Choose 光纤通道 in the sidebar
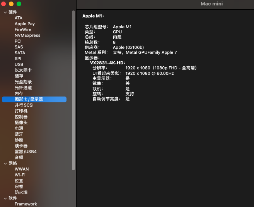 coord(23,88)
